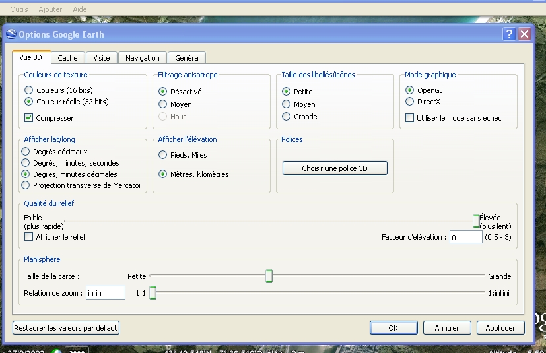Open the Outils menu

(x=19, y=9)
